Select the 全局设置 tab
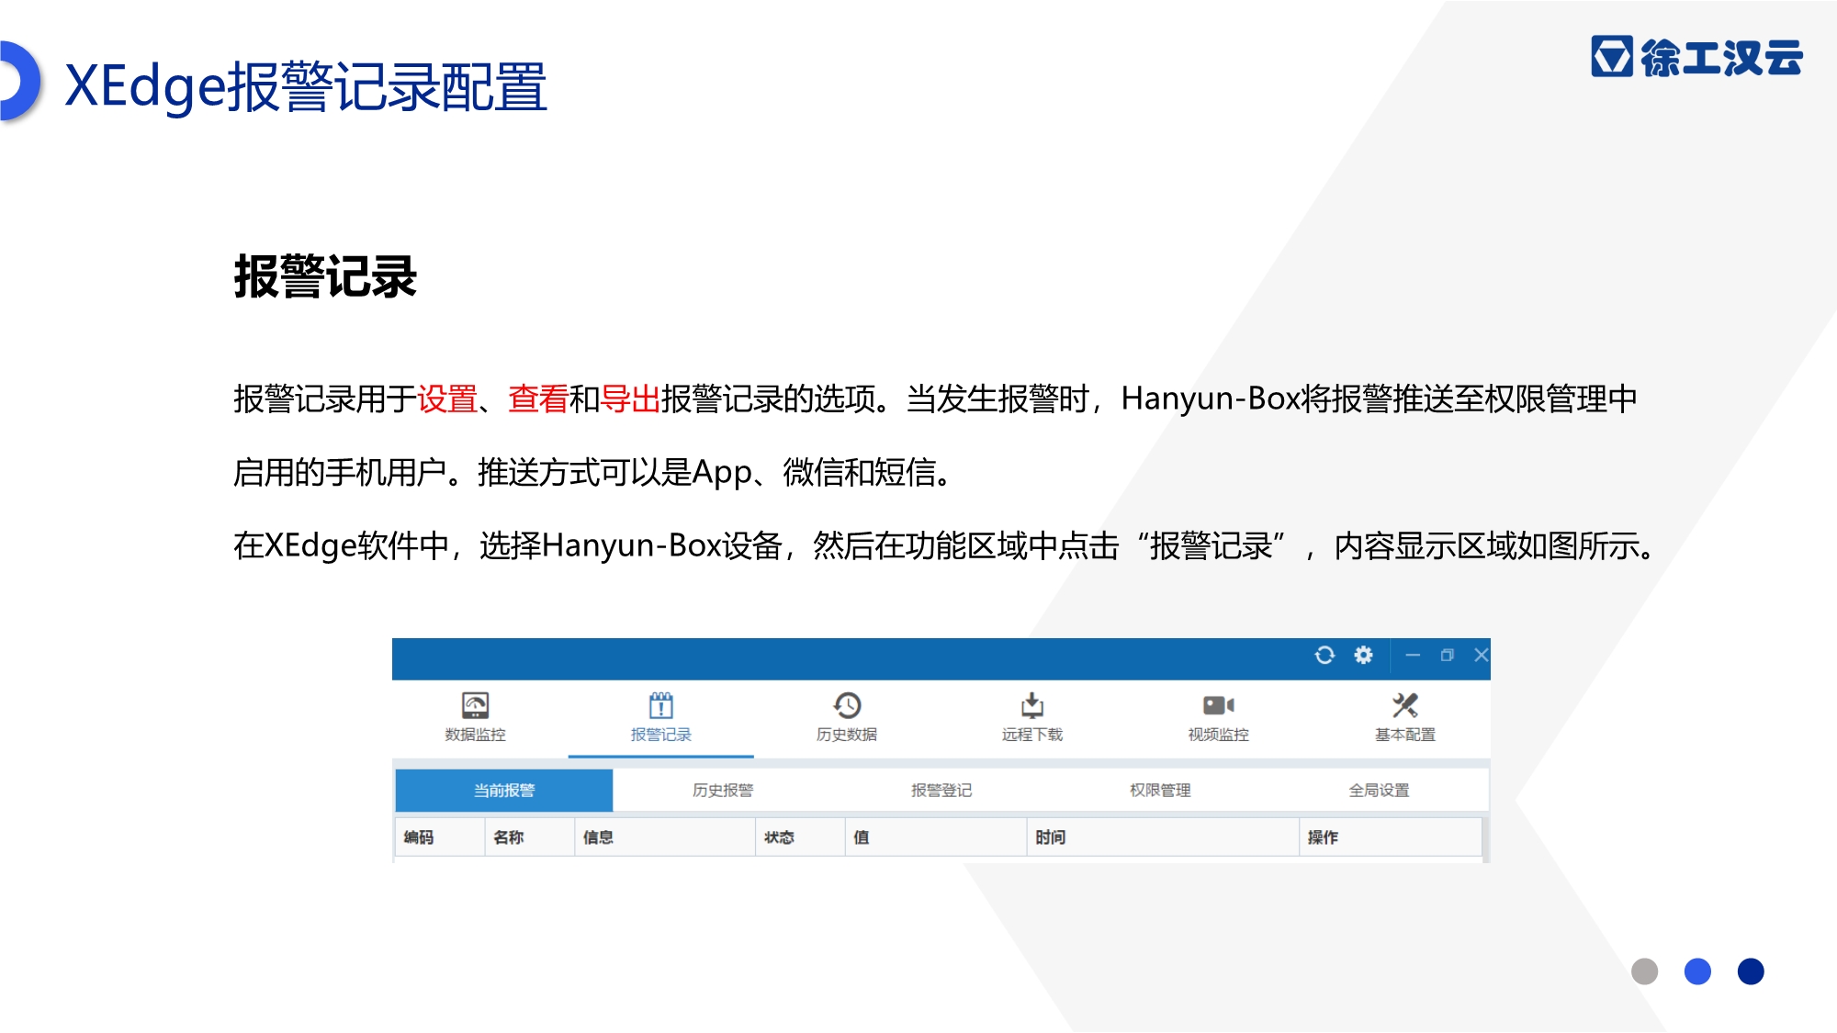The height and width of the screenshot is (1033, 1837). click(x=1379, y=790)
